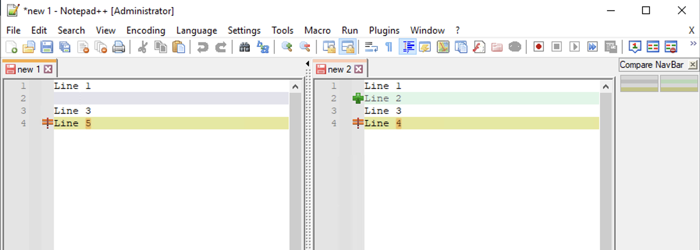Cut selection with scissors icon
Image resolution: width=700 pixels, height=250 pixels.
pyautogui.click(x=143, y=47)
